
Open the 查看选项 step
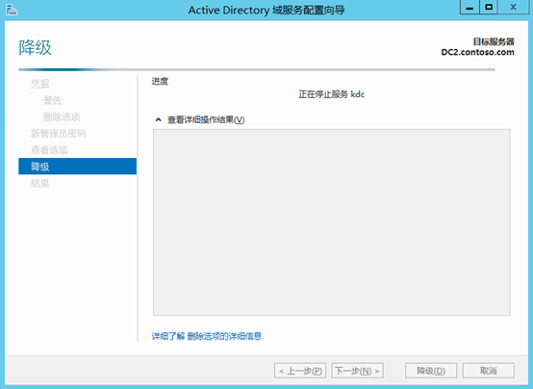pos(49,150)
